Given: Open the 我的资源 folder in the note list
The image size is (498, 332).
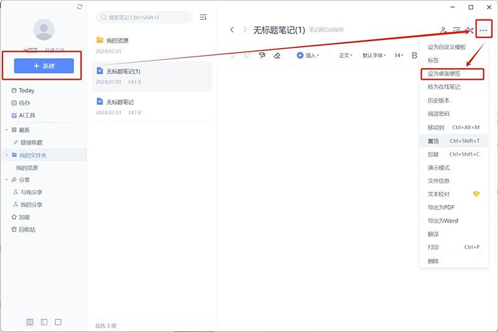Looking at the screenshot, I should tap(152, 45).
